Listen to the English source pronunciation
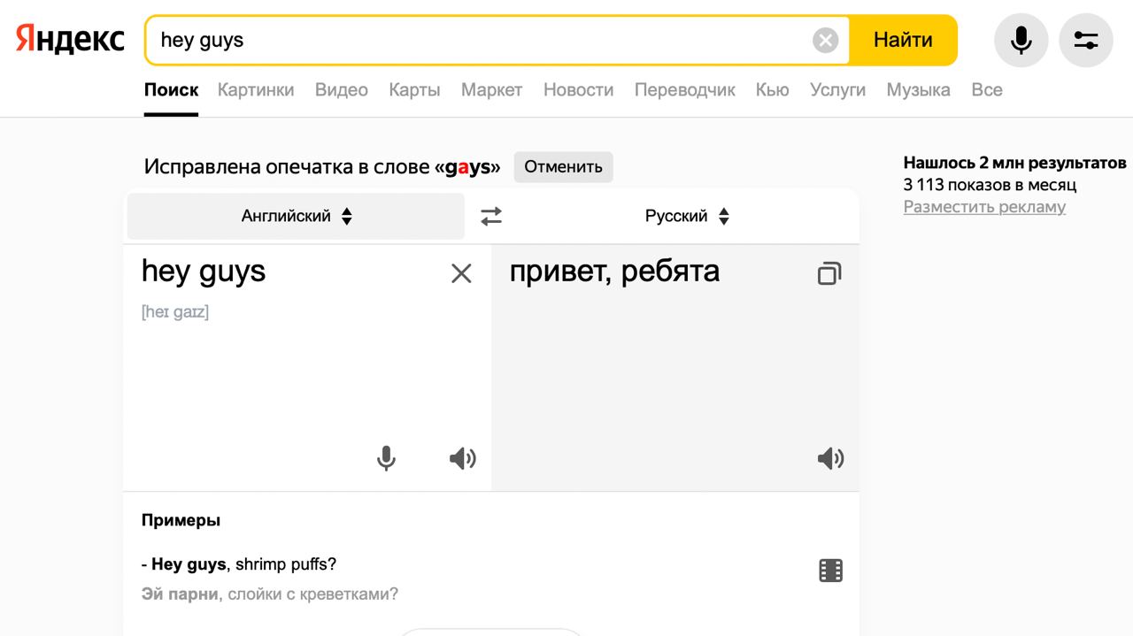This screenshot has width=1133, height=636. (462, 458)
